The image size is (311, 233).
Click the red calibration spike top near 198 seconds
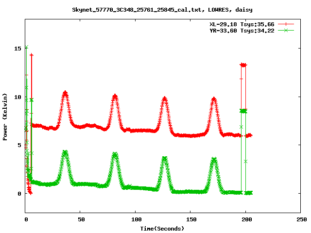coord(243,65)
